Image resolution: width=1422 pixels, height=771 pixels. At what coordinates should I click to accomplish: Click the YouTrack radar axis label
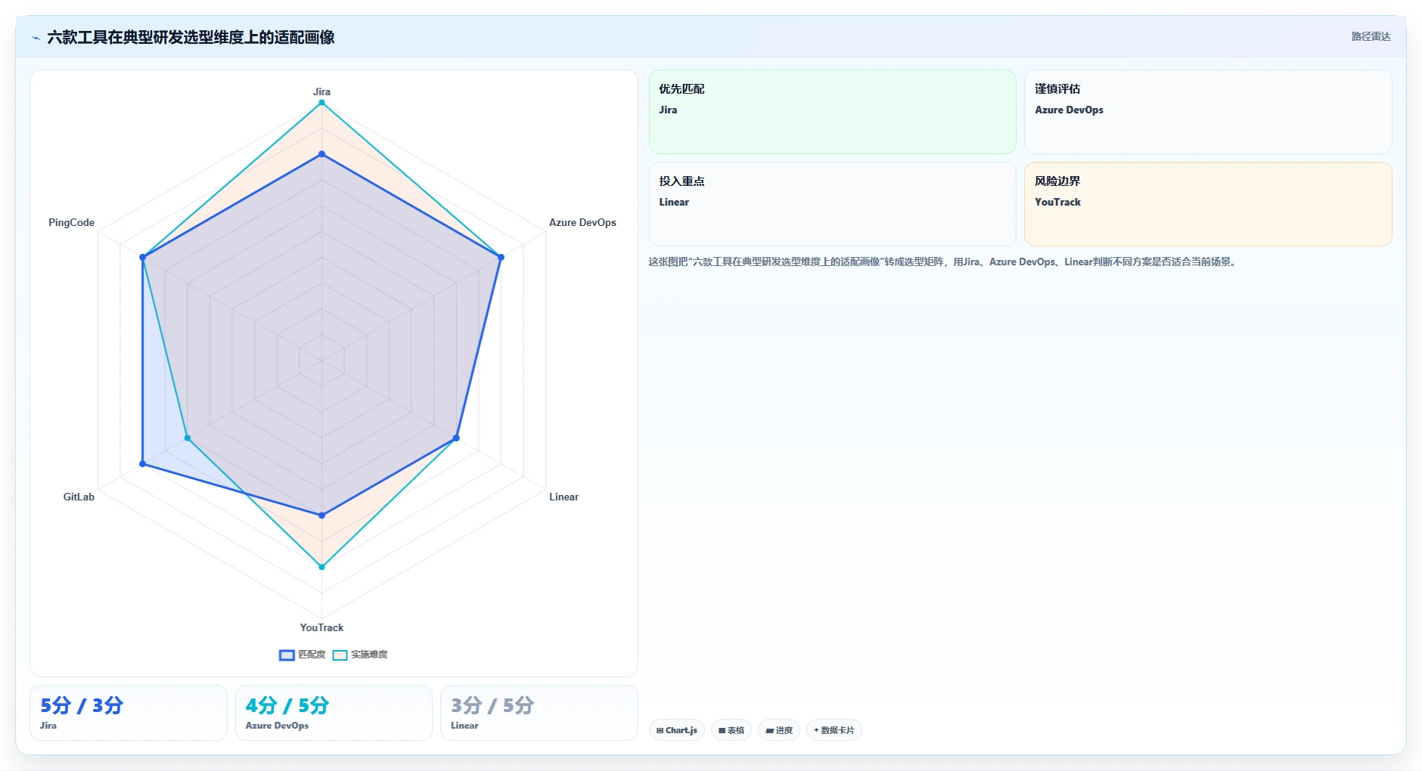click(321, 627)
